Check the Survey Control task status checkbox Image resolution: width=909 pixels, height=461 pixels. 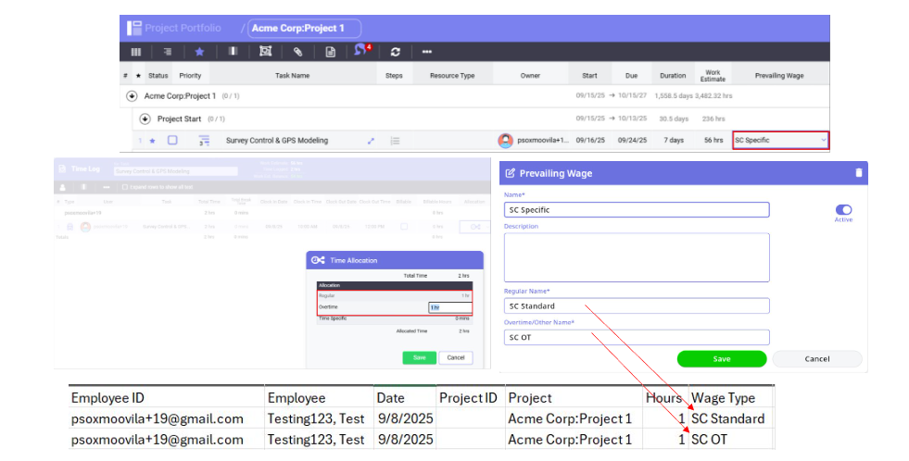(172, 141)
